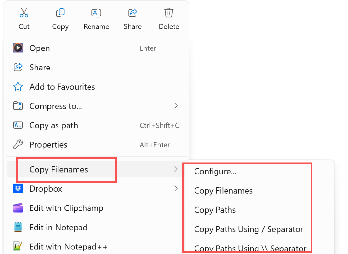Click the Properties wrench icon
The height and width of the screenshot is (254, 348).
tap(18, 145)
